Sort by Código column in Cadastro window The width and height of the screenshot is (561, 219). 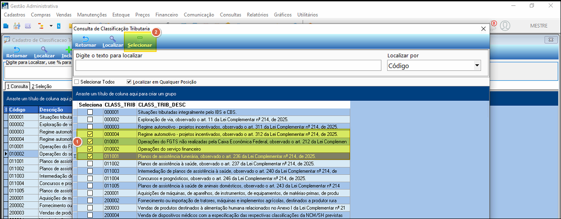(x=23, y=110)
